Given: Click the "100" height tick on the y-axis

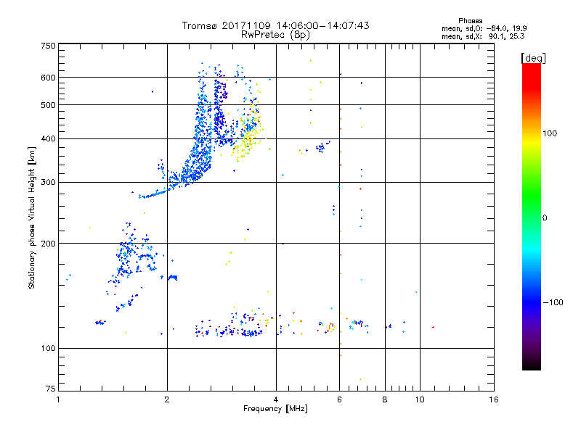Looking at the screenshot, I should coord(48,349).
